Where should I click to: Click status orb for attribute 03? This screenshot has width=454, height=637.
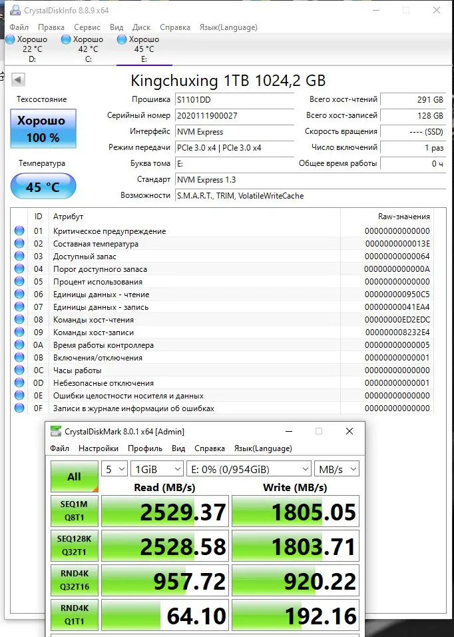pyautogui.click(x=19, y=257)
